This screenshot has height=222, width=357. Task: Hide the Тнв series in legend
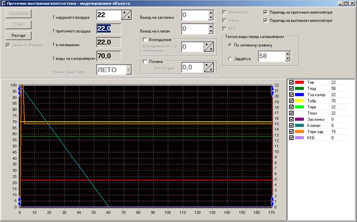tap(291, 82)
